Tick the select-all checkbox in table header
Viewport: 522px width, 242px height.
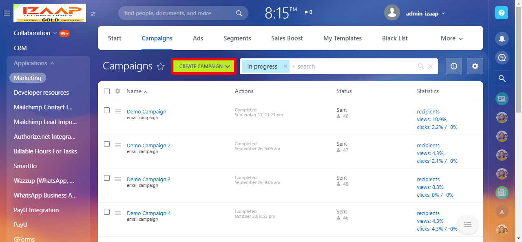coord(107,91)
